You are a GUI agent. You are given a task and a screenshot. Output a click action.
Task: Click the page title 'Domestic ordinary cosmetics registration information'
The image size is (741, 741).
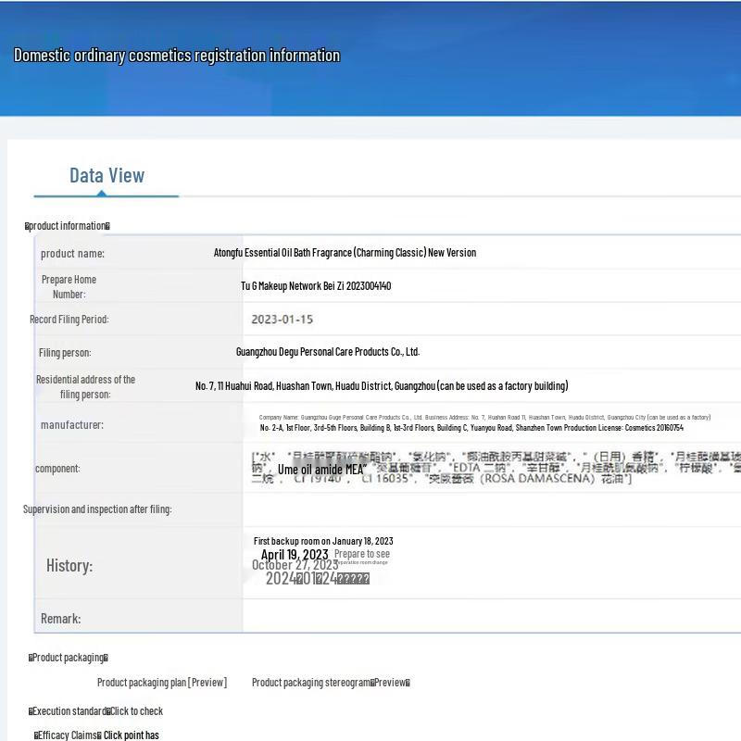177,56
